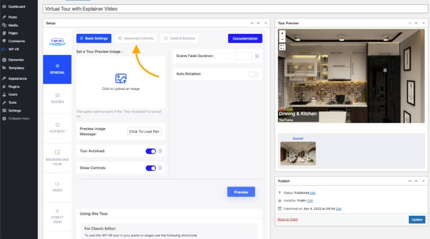Viewport: 430px width, 239px height.
Task: Switch to the Control Buttons tab
Action: click(179, 38)
